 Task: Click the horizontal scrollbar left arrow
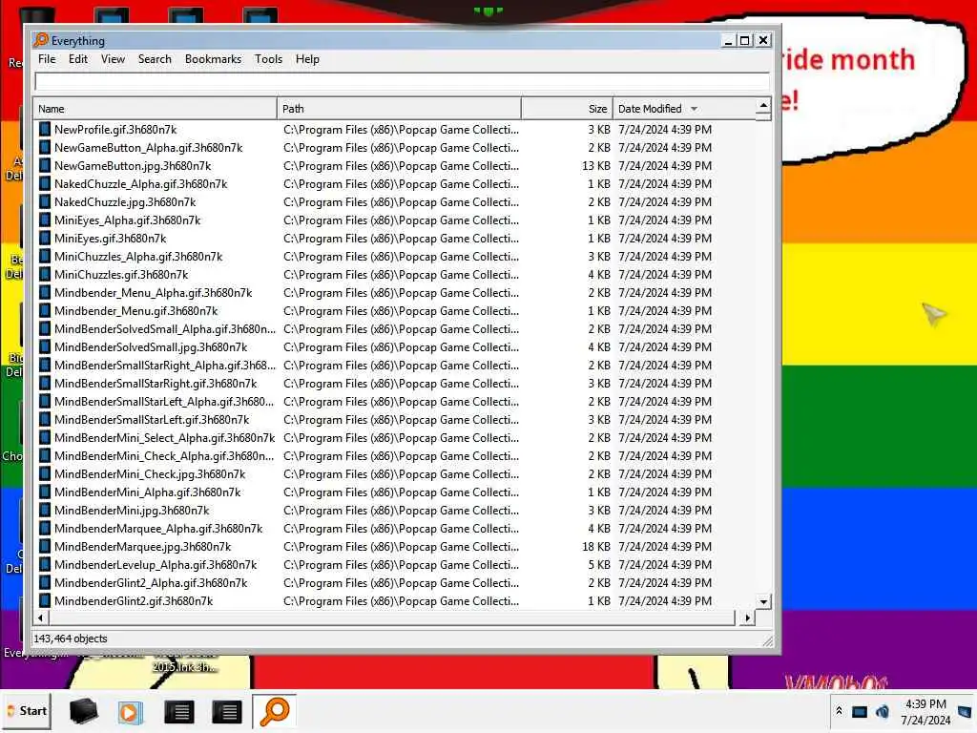click(x=40, y=618)
